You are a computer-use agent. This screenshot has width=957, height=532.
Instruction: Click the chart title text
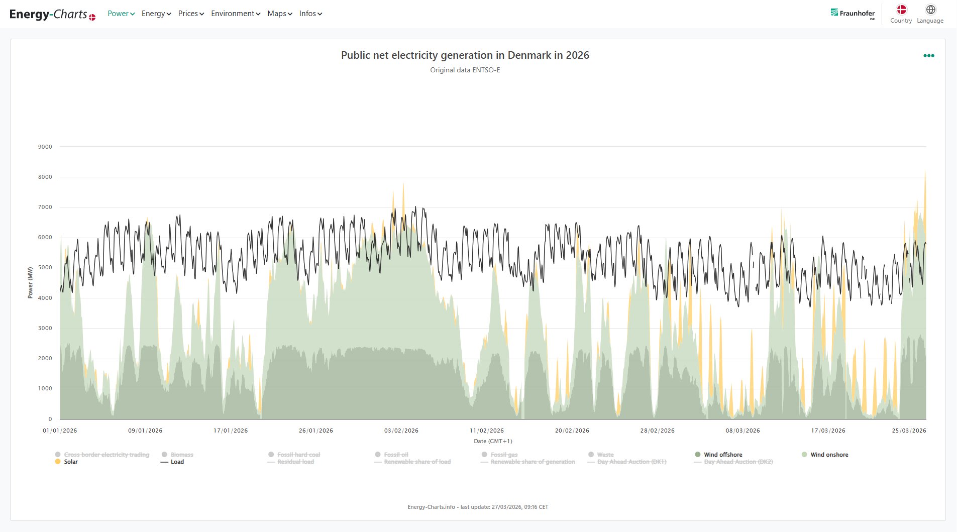465,55
